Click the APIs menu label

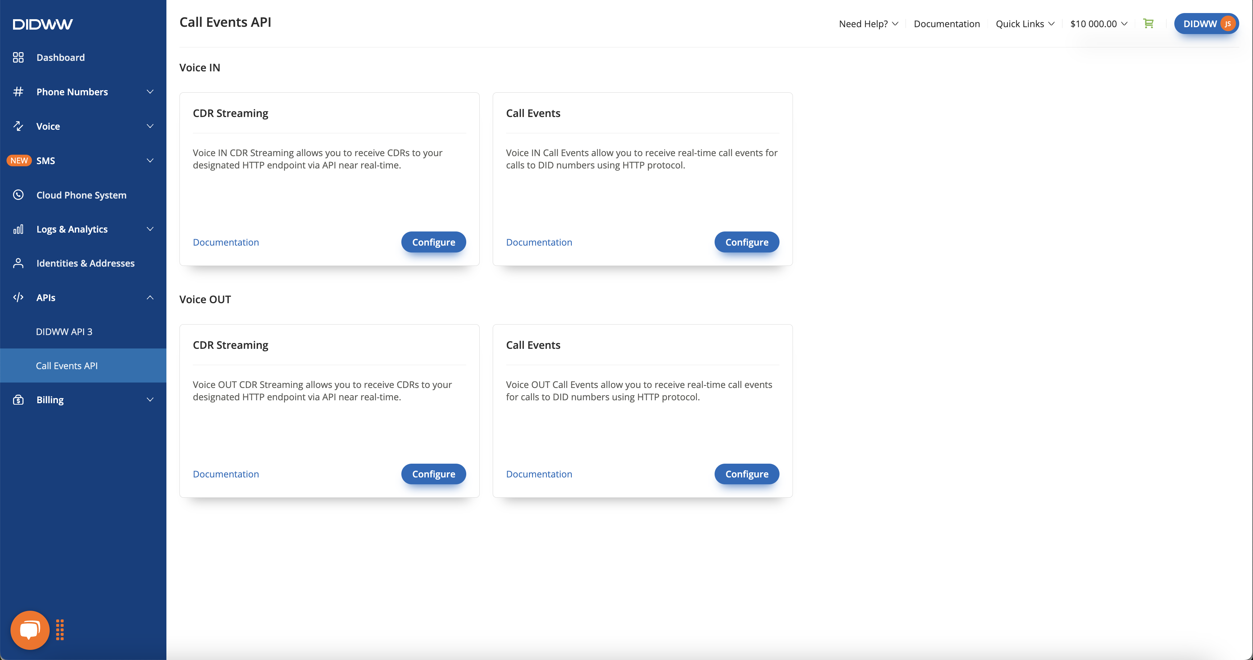pyautogui.click(x=46, y=297)
